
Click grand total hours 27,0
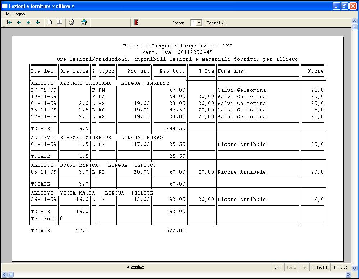coord(82,231)
